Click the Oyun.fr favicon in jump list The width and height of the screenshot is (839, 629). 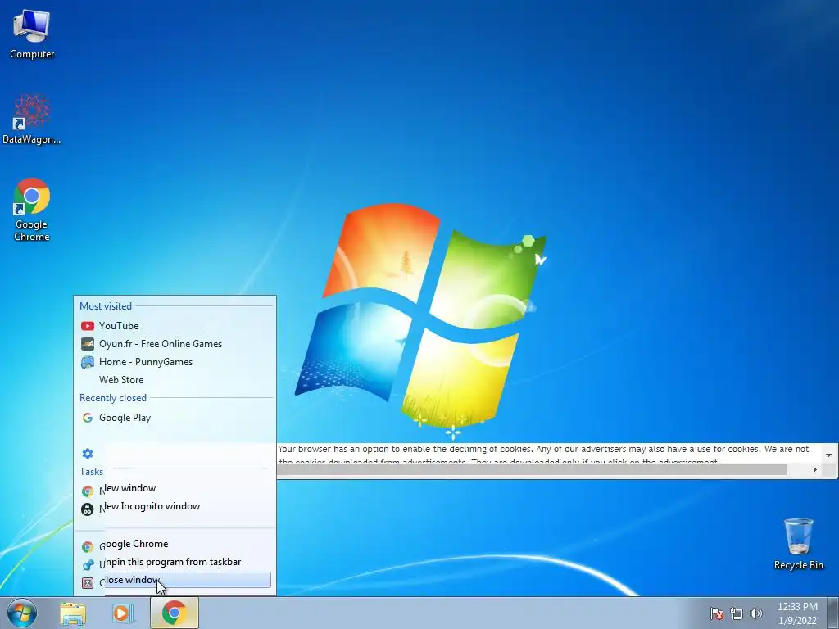(87, 344)
